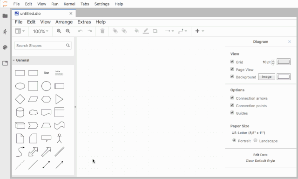This screenshot has width=298, height=179.
Task: Select the diamond shape in General palette
Action: coord(20,99)
